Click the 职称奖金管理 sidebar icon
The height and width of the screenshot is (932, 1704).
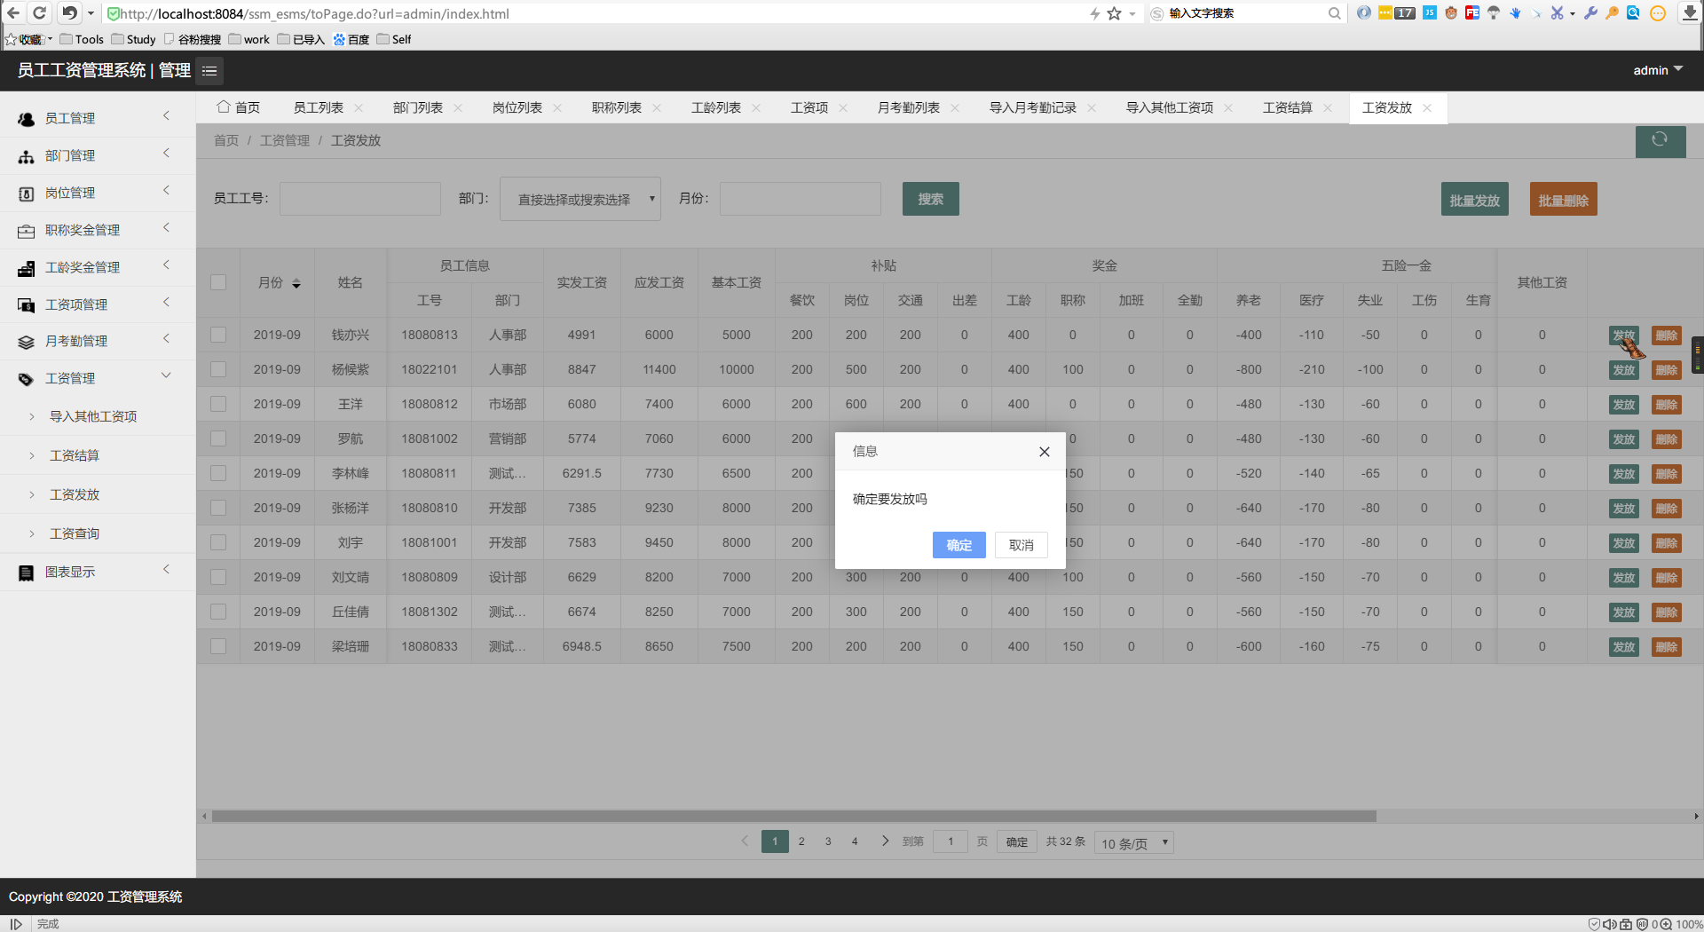(27, 231)
